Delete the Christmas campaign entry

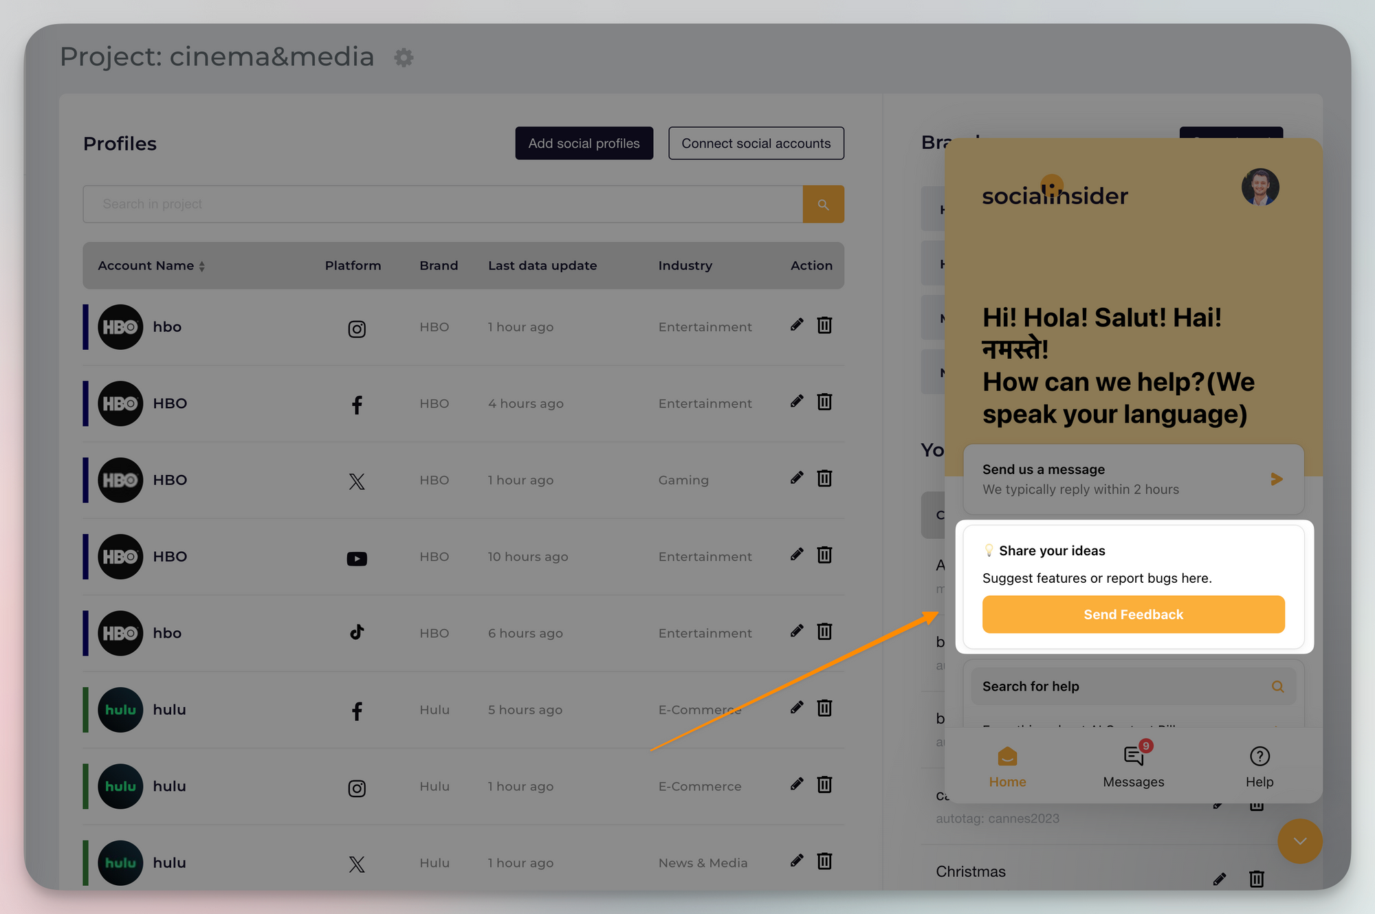(1257, 879)
